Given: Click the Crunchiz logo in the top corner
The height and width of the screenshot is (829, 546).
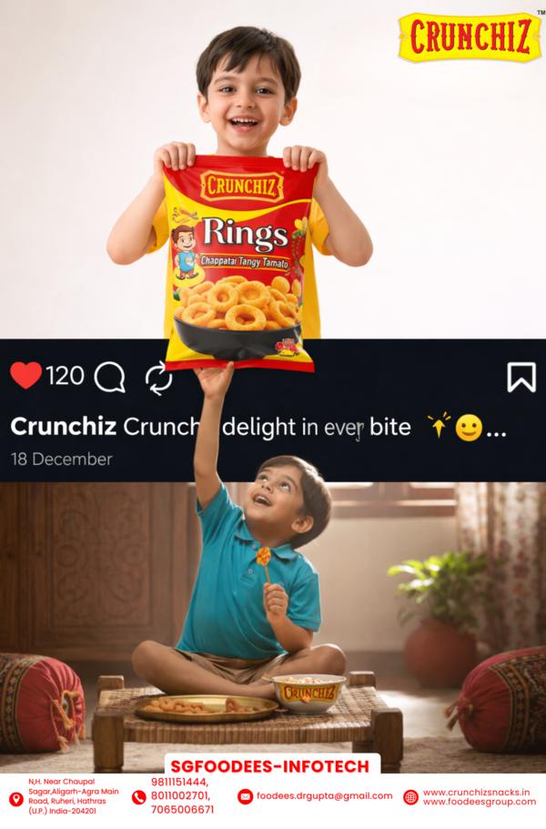Looking at the screenshot, I should click(470, 36).
